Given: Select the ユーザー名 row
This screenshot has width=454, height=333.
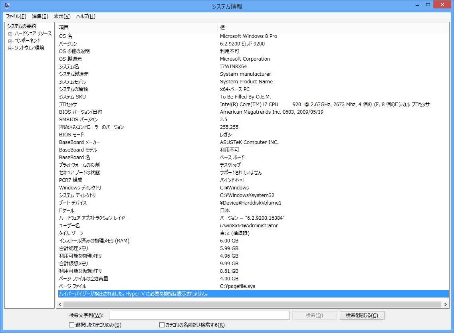Looking at the screenshot, I should 253,226.
